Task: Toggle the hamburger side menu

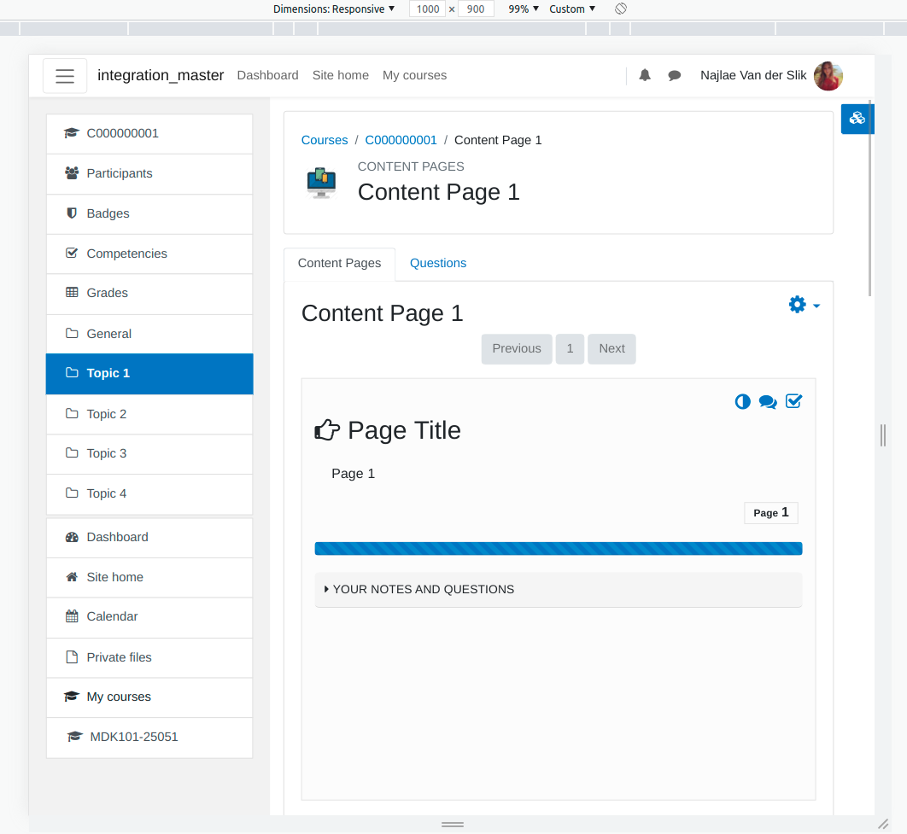Action: (65, 76)
